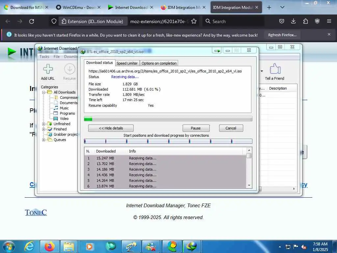Click the Compressed category folder icon
This screenshot has width=337, height=253.
(56, 98)
